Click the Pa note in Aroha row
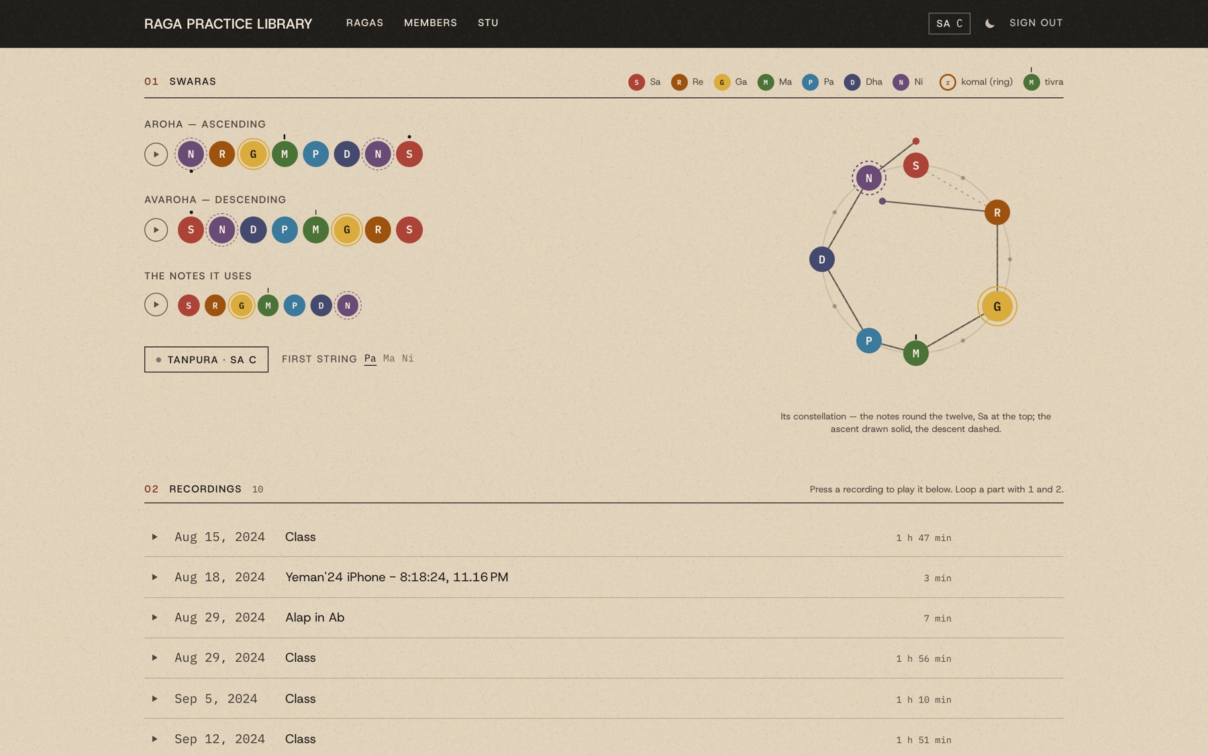Screen dimensions: 1208x755 [315, 154]
